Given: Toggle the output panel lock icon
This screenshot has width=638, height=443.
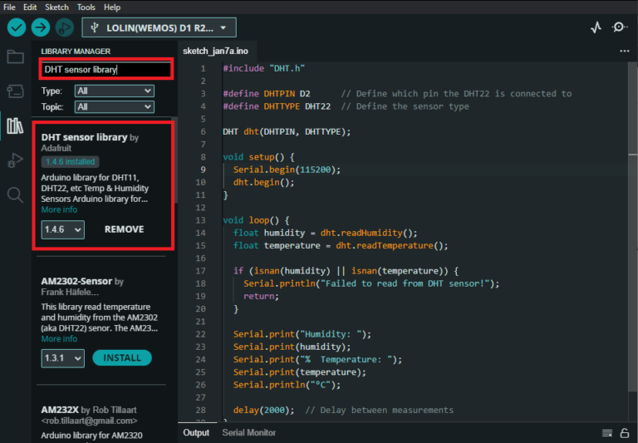Looking at the screenshot, I should pos(625,433).
